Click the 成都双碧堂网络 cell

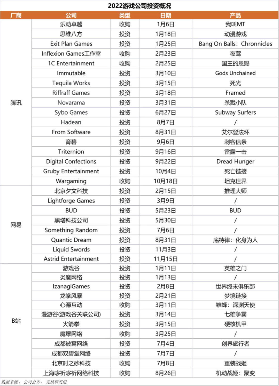[71, 353]
